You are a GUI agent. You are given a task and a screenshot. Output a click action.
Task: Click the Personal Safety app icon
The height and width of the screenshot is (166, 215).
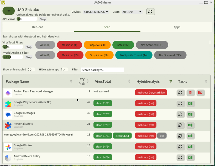click(x=8, y=126)
